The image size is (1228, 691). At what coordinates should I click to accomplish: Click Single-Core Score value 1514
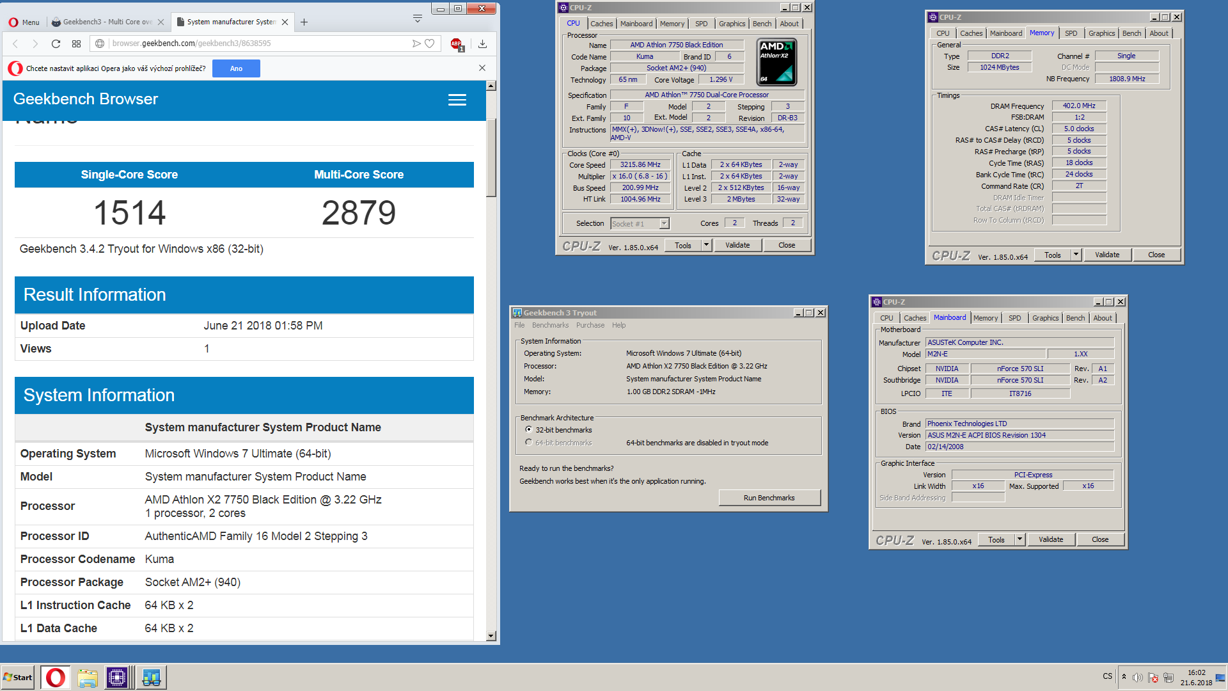[130, 212]
